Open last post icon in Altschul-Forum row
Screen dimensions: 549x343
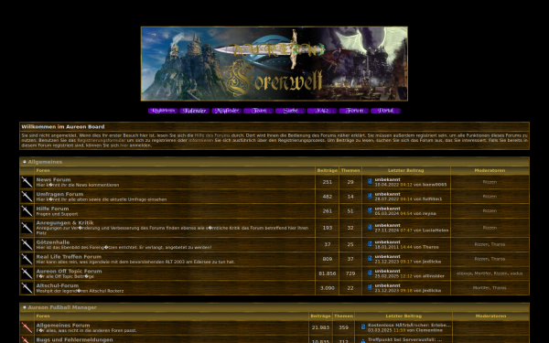click(370, 287)
